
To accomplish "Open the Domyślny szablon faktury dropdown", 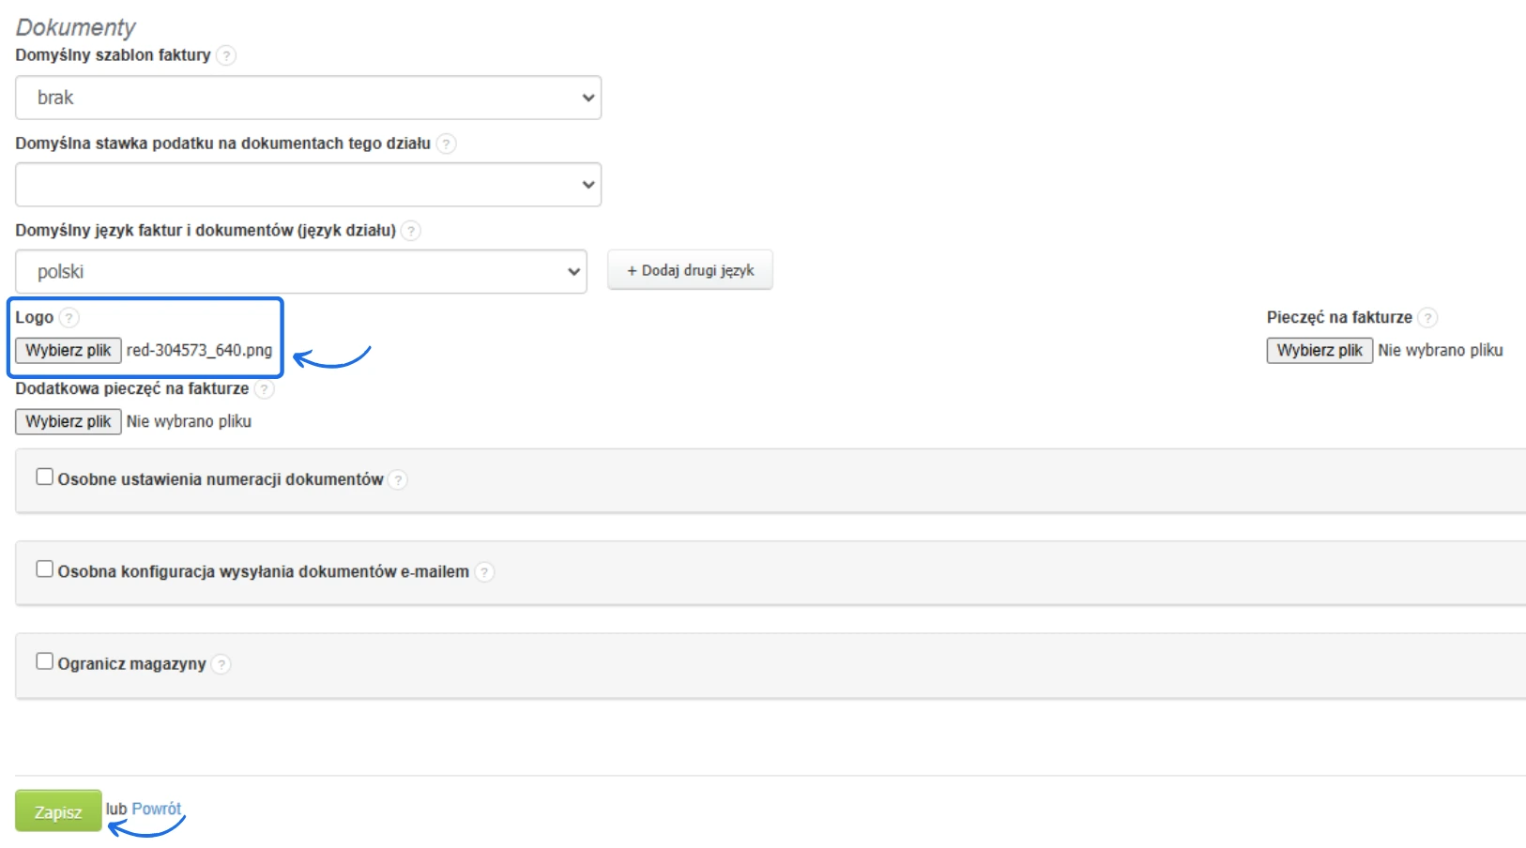I will pyautogui.click(x=308, y=98).
